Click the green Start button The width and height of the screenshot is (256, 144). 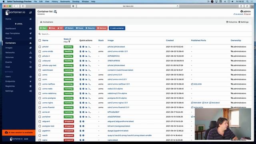[43, 28]
